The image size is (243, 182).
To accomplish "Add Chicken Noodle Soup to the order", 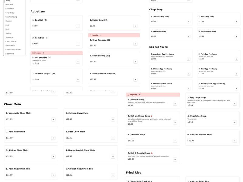I will click(234, 141).
